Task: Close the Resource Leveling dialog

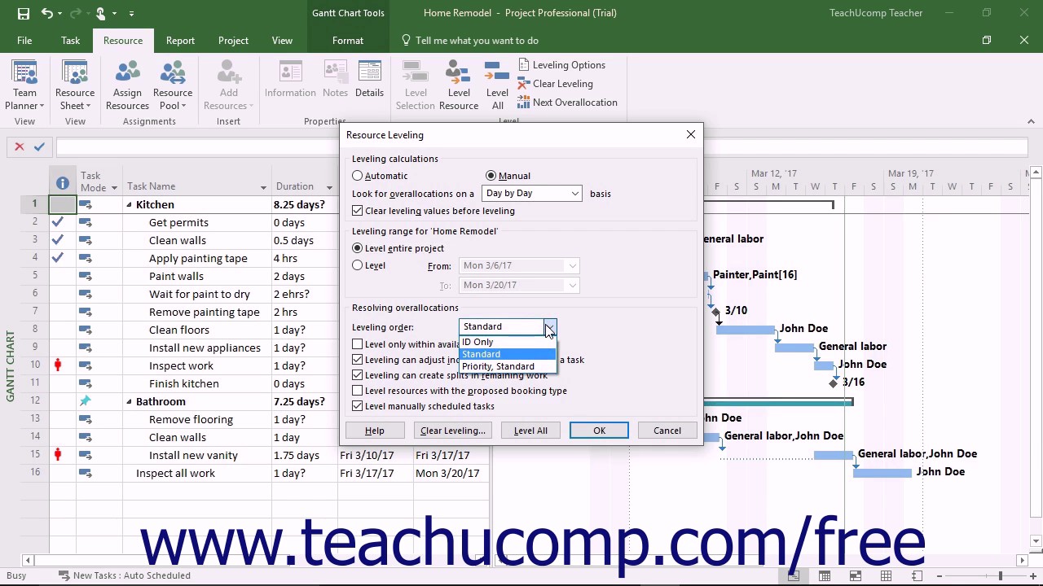Action: 691,134
